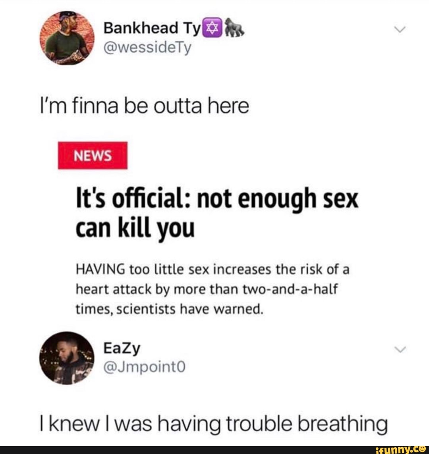Expand the options chevron on EaZy's tweet
The image size is (429, 454).
tap(400, 350)
